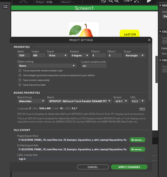Image resolution: width=167 pixels, height=177 pixels.
Task: Click the Width input field
Action: point(24,56)
